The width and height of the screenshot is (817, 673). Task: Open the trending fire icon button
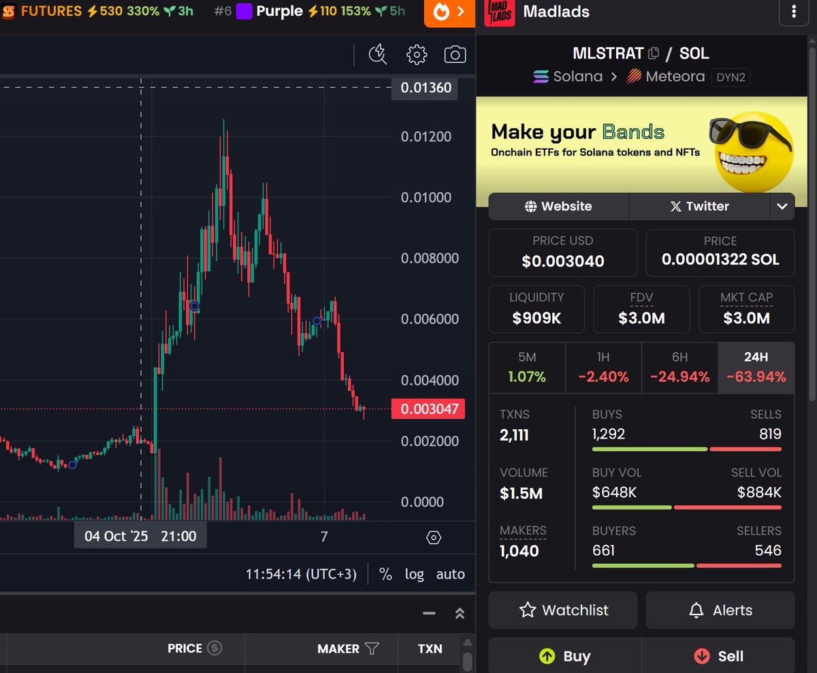(x=449, y=12)
